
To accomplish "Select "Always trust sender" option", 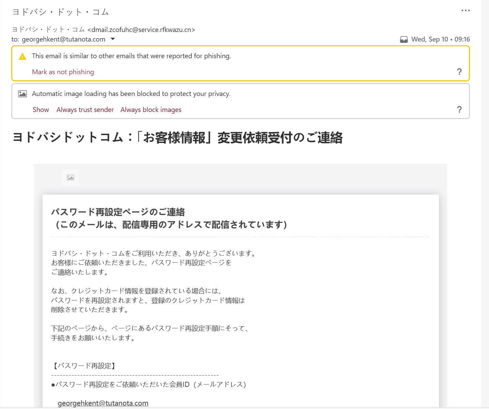I will (85, 110).
